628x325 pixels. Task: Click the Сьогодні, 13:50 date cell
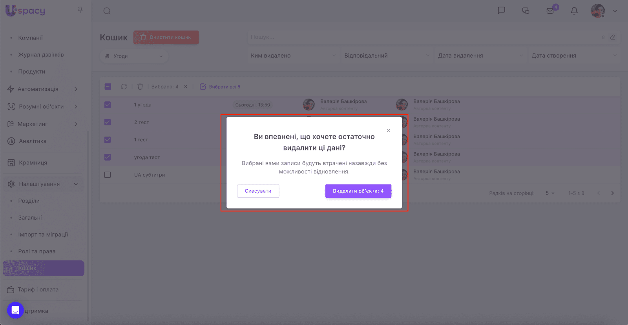click(x=253, y=105)
